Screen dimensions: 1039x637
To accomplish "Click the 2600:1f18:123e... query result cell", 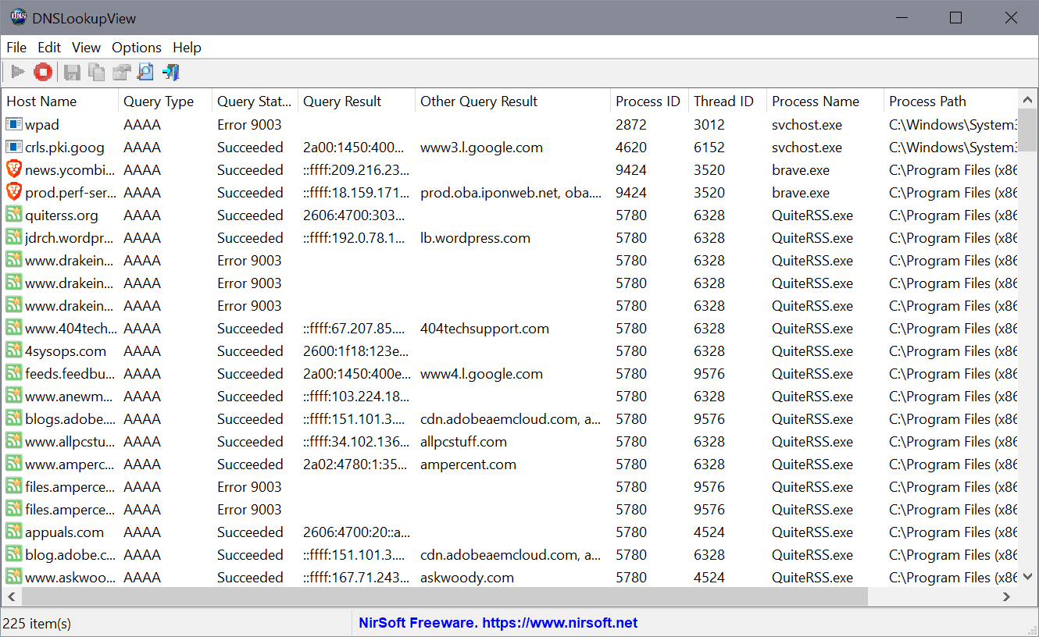I will [356, 351].
